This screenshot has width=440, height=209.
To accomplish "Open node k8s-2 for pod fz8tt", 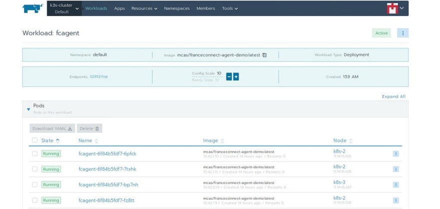I will pos(339,198).
